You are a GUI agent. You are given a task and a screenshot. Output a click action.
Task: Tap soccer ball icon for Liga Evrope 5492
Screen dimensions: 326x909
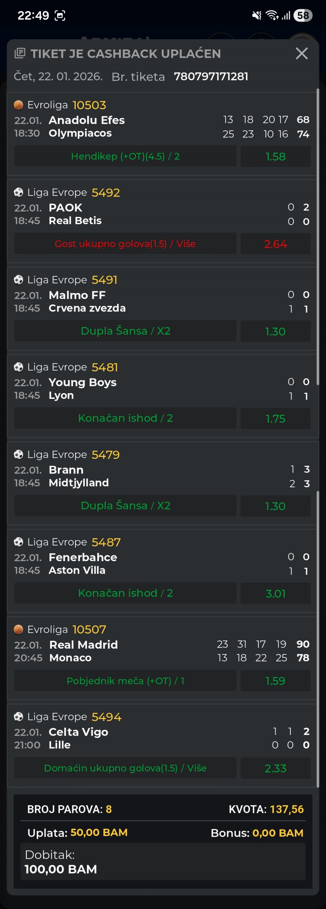click(18, 192)
